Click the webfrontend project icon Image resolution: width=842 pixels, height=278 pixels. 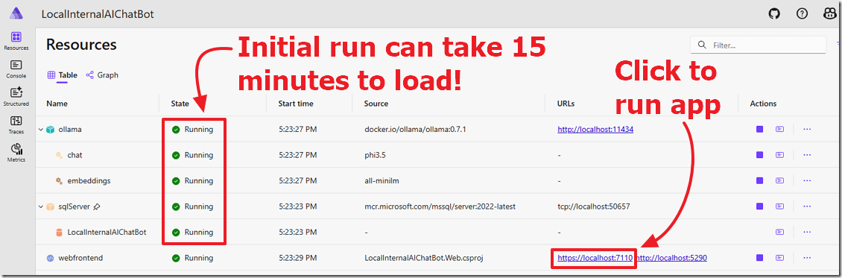pos(50,258)
